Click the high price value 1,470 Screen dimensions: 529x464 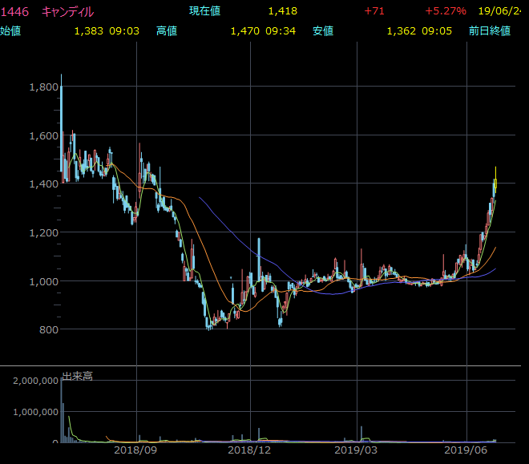click(244, 31)
